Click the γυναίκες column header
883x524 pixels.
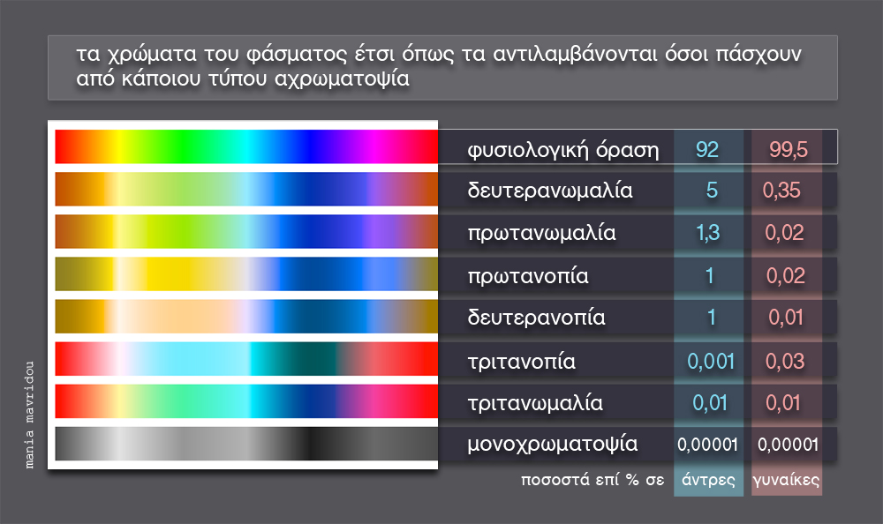coord(786,482)
